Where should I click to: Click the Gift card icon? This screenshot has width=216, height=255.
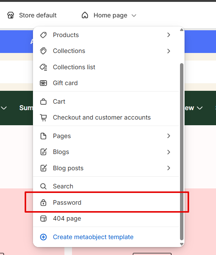coord(43,83)
